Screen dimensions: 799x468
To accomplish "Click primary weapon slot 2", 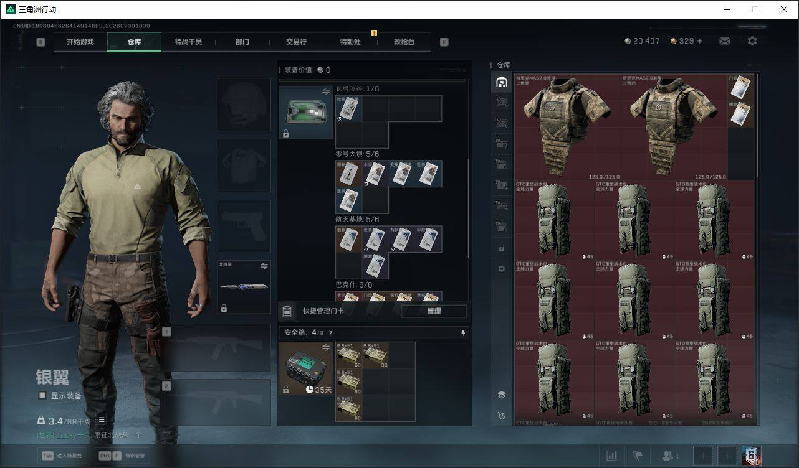I will (x=216, y=403).
